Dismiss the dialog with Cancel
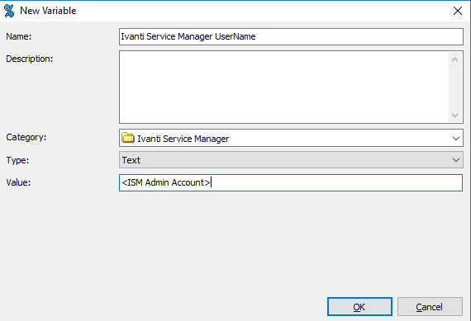471x321 pixels. 430,307
